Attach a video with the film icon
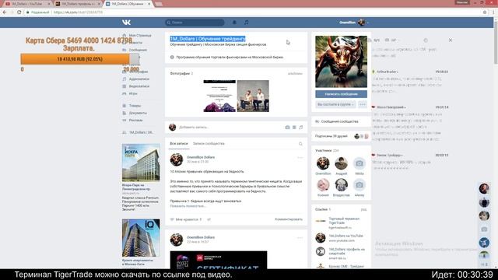Viewport: 498px width, 280px height. click(x=294, y=128)
